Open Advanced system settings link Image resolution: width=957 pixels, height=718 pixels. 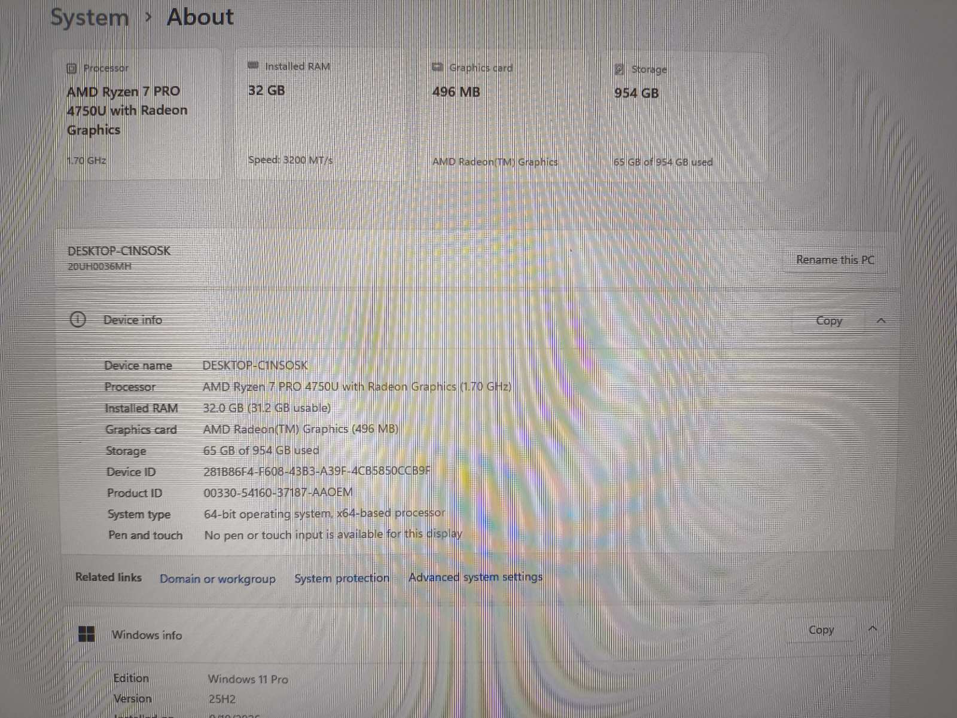click(x=476, y=577)
